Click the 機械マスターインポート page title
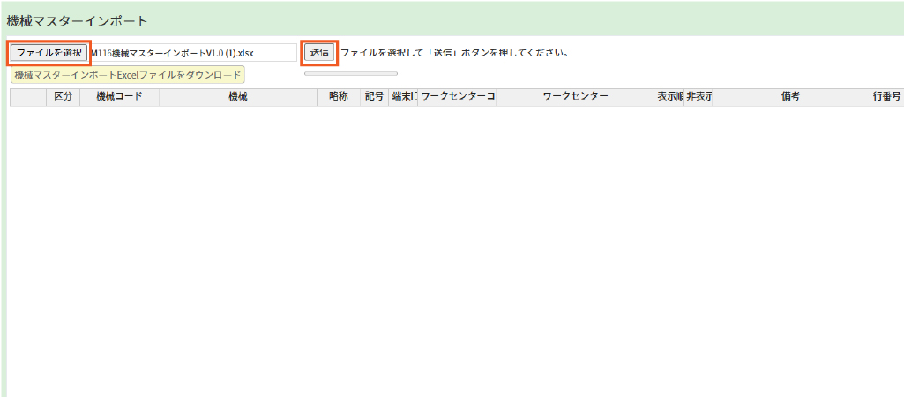 tap(78, 20)
